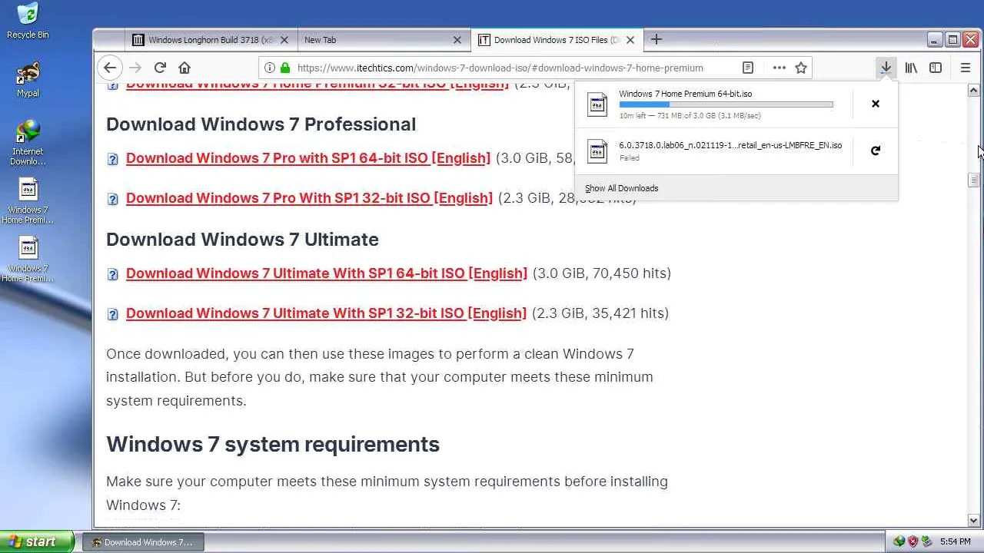Open the browser home page
This screenshot has width=984, height=553.
pos(184,68)
